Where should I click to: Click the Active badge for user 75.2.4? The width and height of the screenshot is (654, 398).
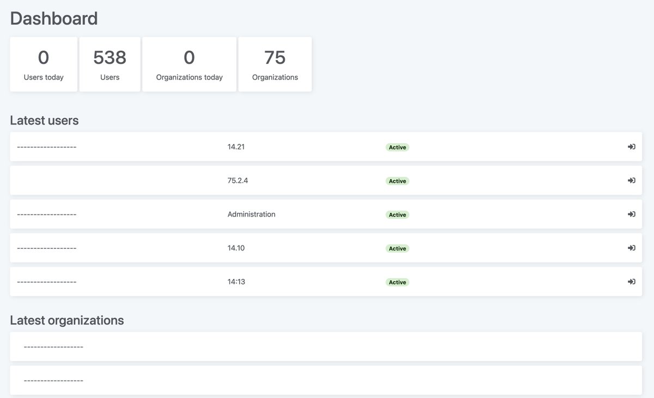397,181
